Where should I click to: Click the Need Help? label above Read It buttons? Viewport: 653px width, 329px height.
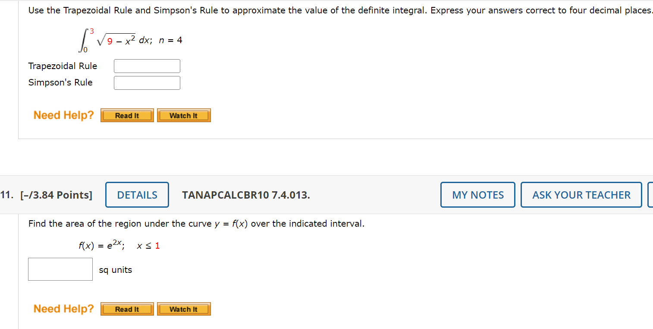click(63, 115)
